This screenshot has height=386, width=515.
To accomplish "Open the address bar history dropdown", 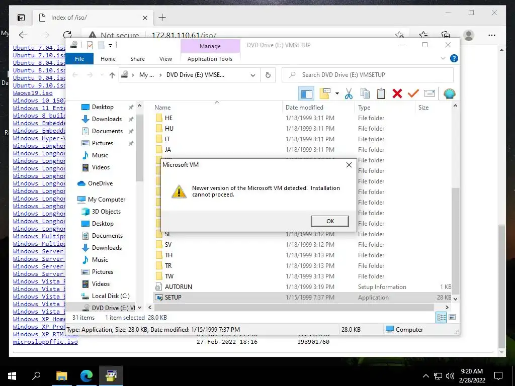I will (253, 75).
